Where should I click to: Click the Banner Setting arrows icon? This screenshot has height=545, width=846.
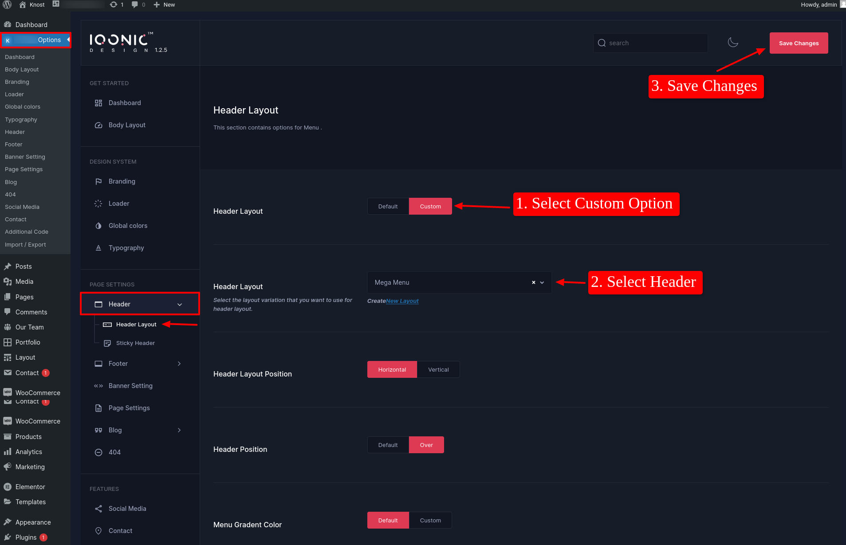pos(98,386)
